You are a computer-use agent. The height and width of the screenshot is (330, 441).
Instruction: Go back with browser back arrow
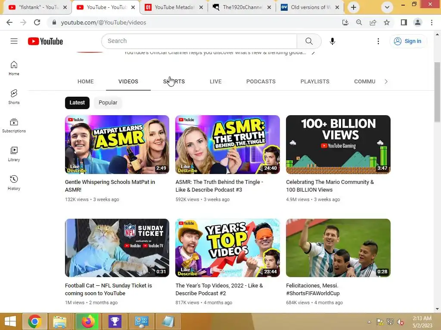[9, 22]
